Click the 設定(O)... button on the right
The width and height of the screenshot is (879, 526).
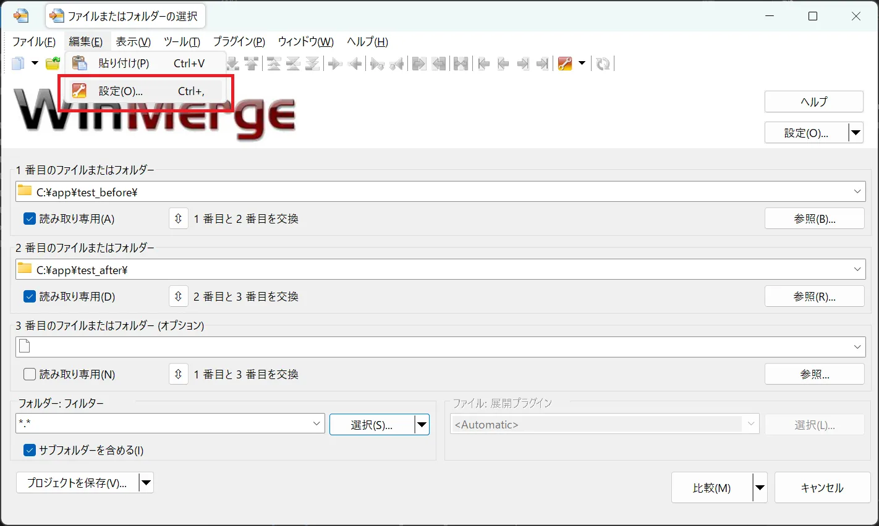coord(807,133)
